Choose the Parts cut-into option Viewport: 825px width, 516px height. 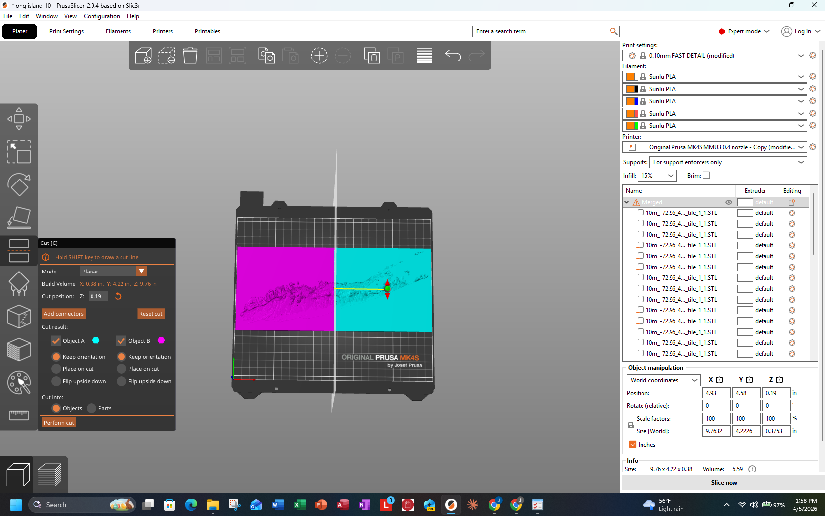(92, 408)
